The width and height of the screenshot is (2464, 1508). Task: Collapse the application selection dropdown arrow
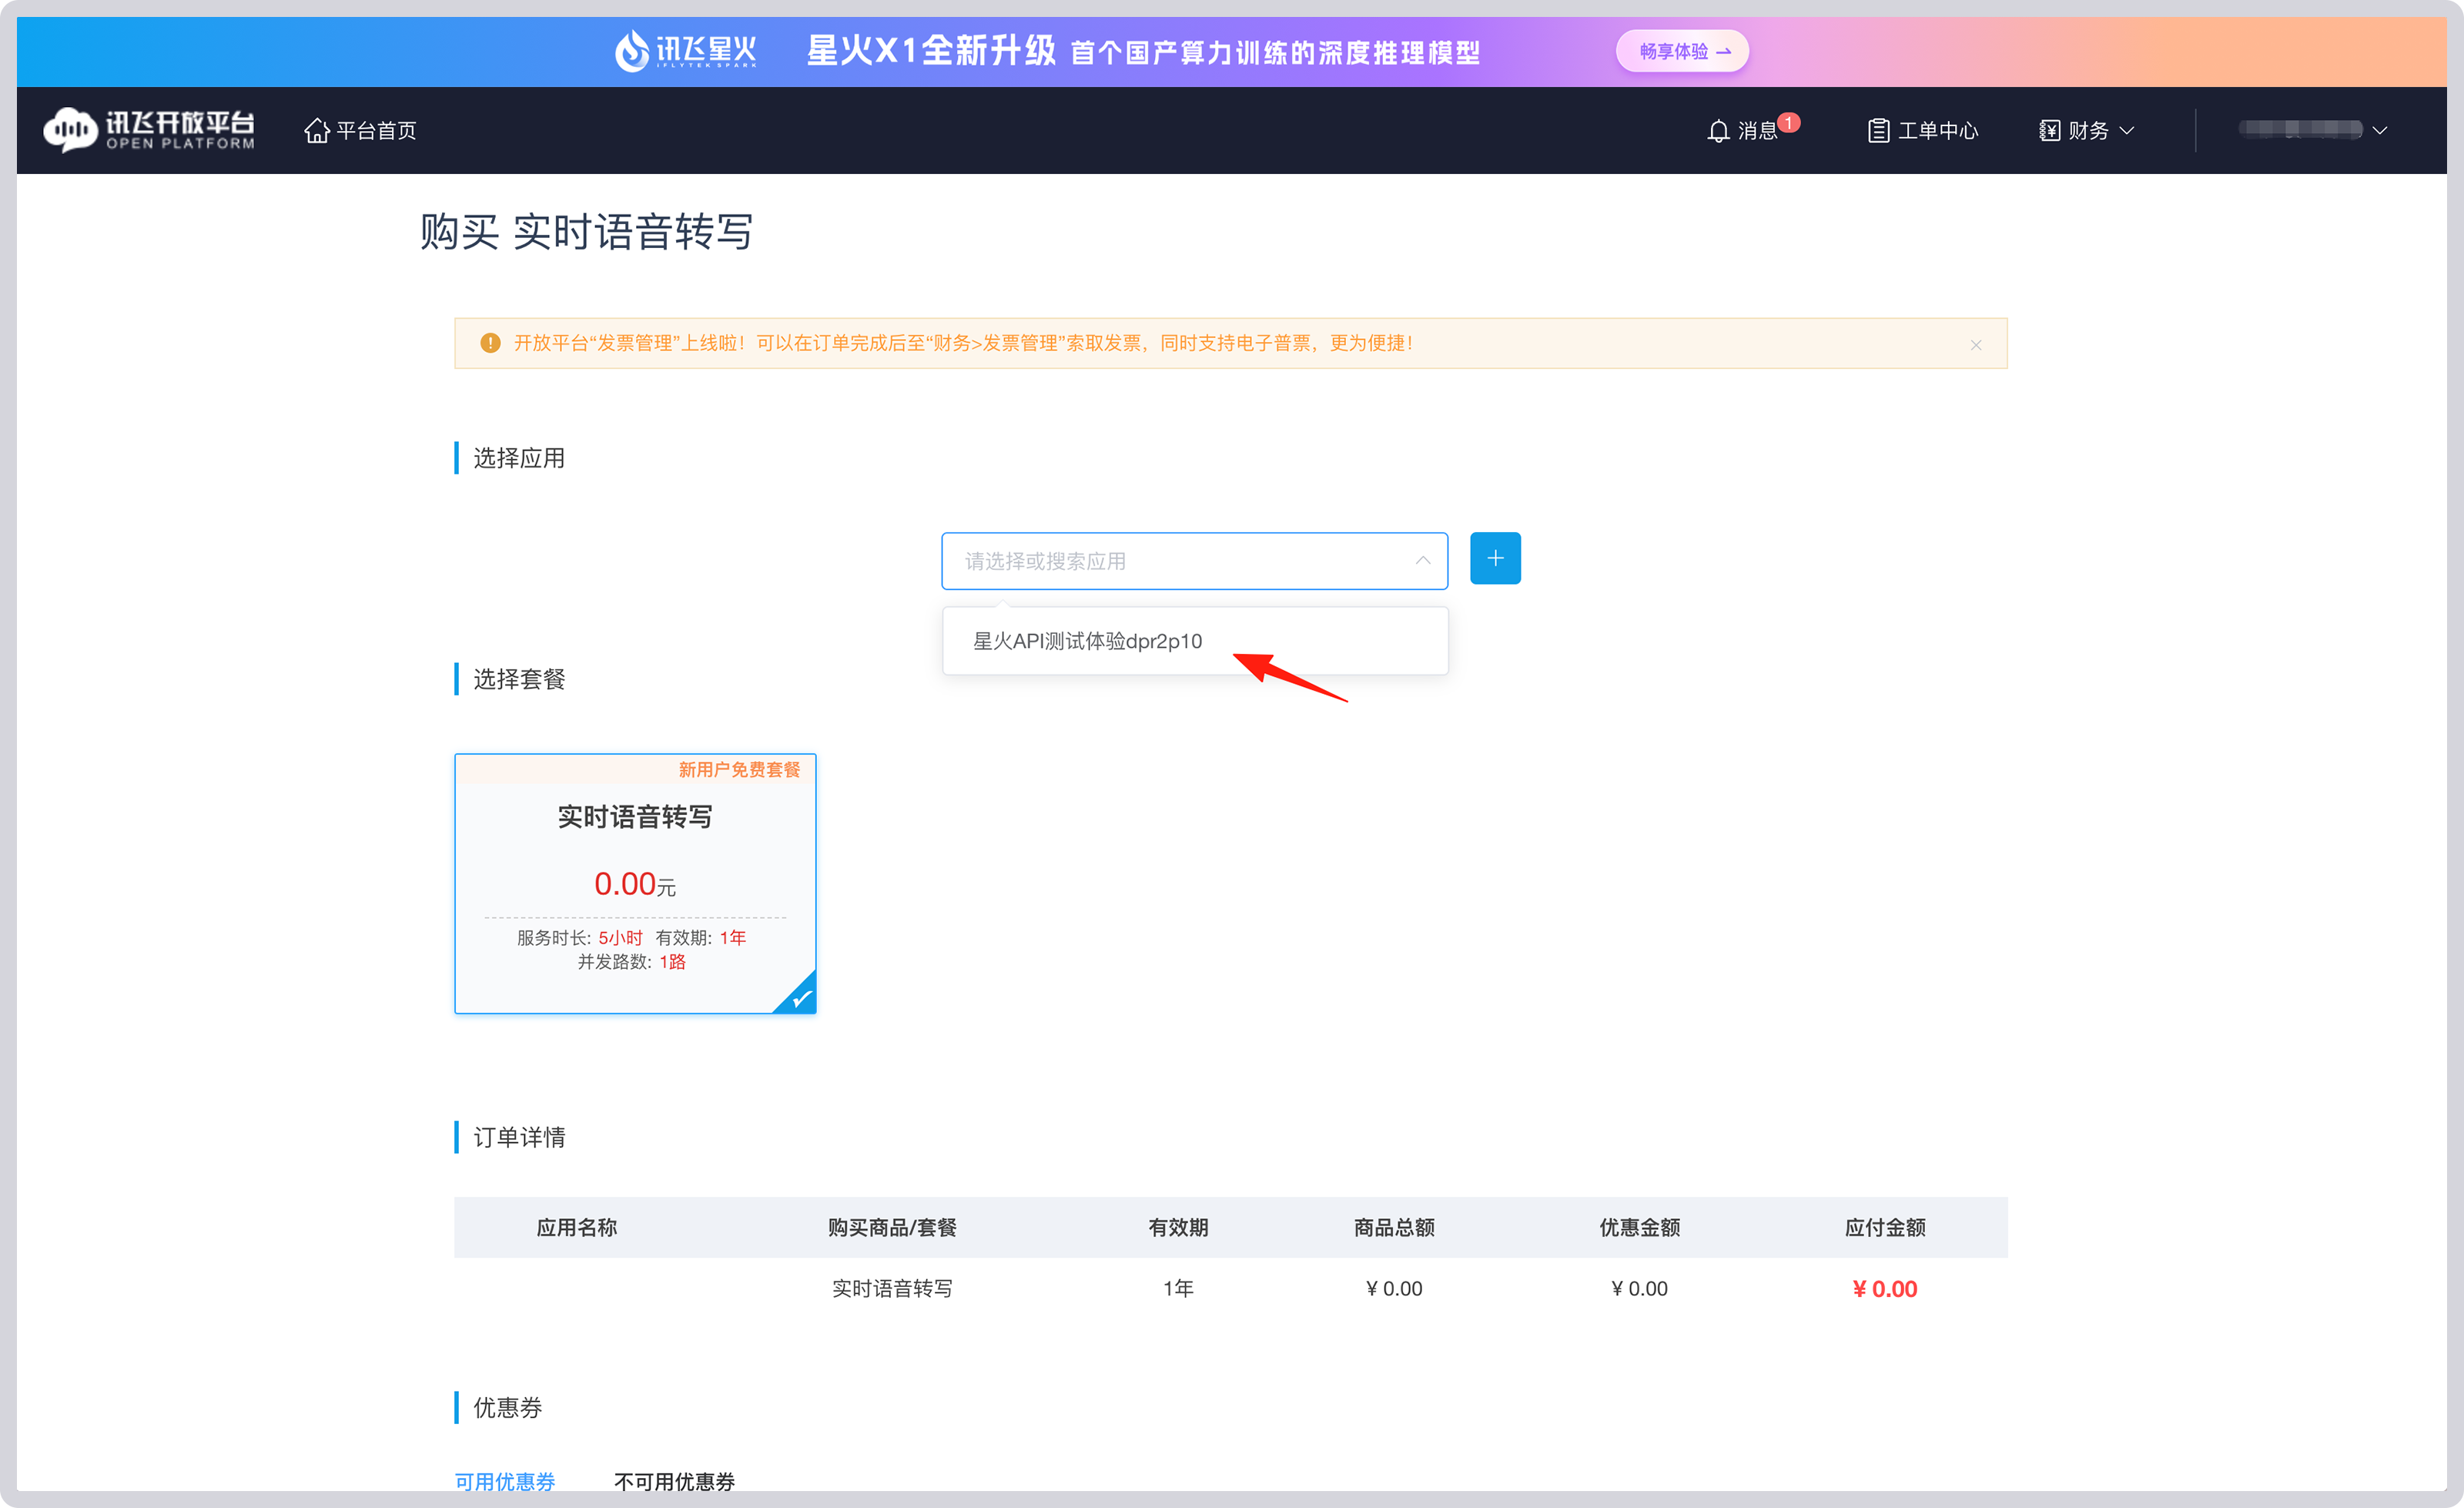(1422, 561)
